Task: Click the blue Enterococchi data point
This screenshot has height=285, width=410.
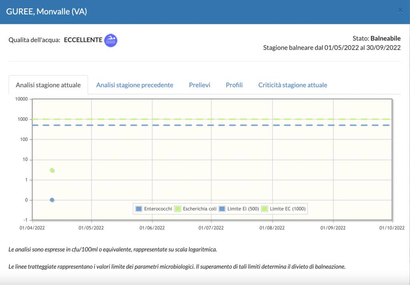Action: (52, 200)
